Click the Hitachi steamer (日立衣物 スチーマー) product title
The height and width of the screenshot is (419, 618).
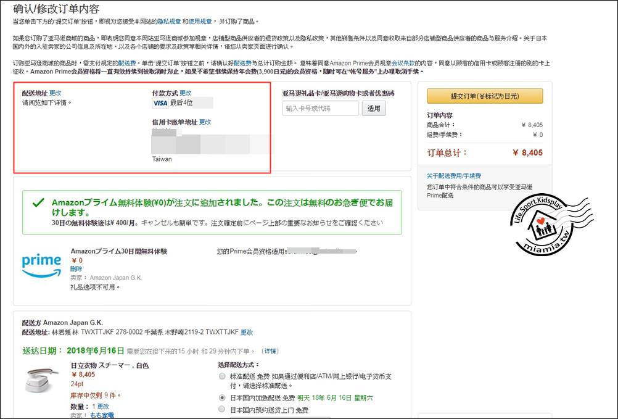(110, 365)
